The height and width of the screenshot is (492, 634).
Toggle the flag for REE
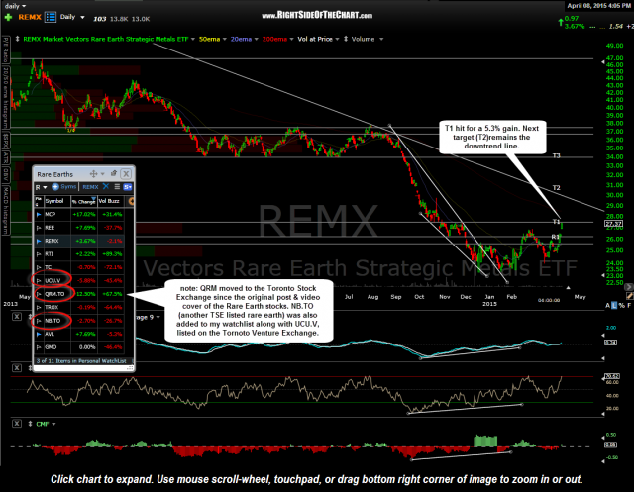click(x=39, y=228)
